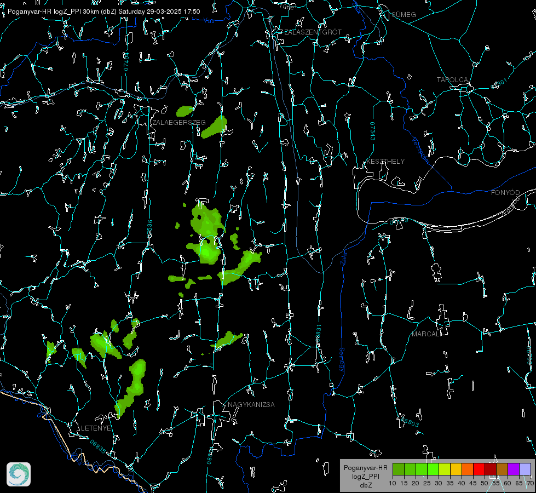This screenshot has height=493, width=536.
Task: Click the legend tick value 40
Action: [462, 483]
